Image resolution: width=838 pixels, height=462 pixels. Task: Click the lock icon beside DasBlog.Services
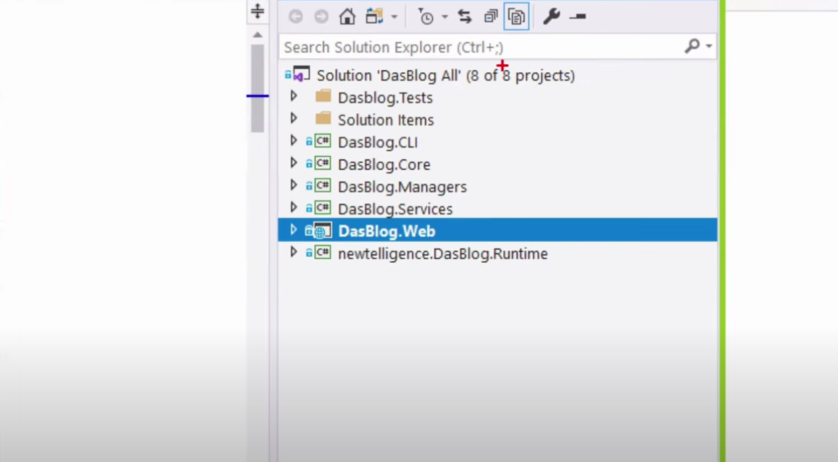[309, 208]
